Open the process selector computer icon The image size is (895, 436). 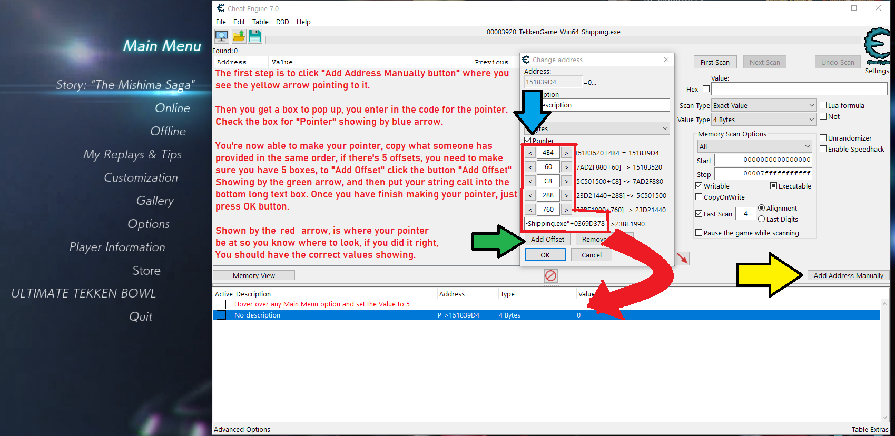click(222, 36)
